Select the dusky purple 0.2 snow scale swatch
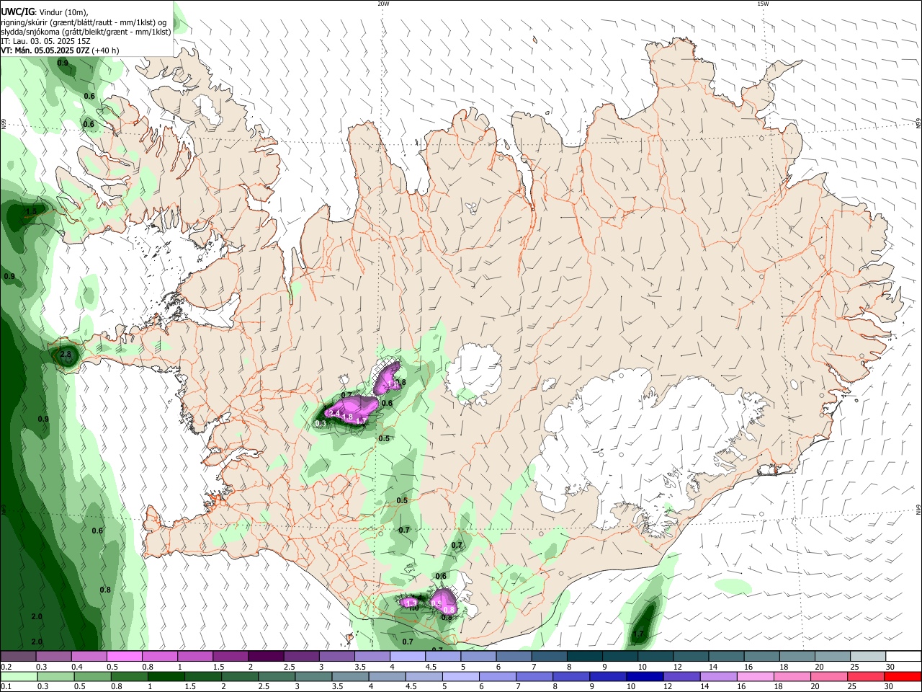 click(18, 657)
